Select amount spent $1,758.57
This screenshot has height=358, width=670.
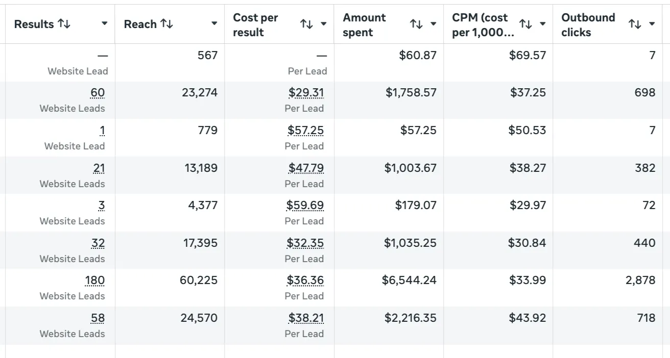point(411,93)
